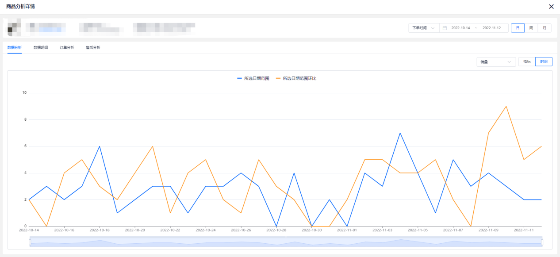Click y-axis value 10
Viewport: 560px width, 257px height.
[24, 93]
